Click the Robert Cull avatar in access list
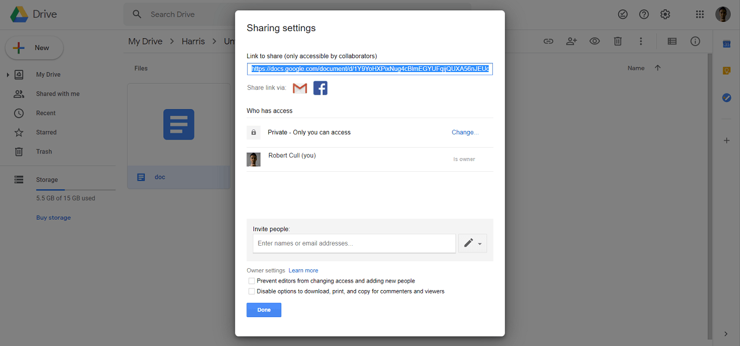Image resolution: width=740 pixels, height=346 pixels. pos(253,160)
